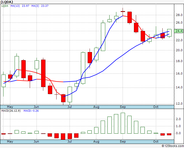Click the tallest MACD histogram bar at Sep
Viewport: 184px width, 148px height.
click(123, 123)
